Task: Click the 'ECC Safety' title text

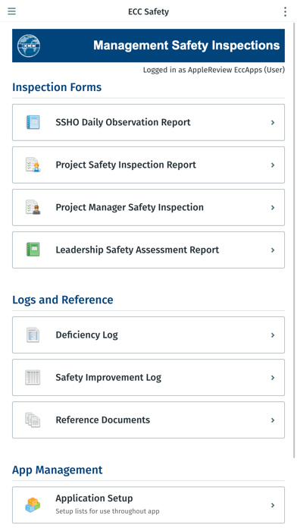Action: tap(148, 12)
